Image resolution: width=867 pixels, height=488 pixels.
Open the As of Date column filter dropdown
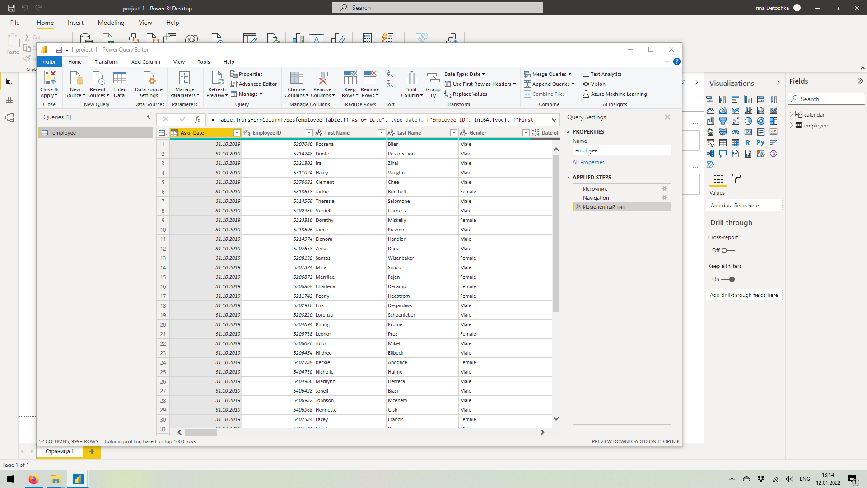tap(237, 133)
